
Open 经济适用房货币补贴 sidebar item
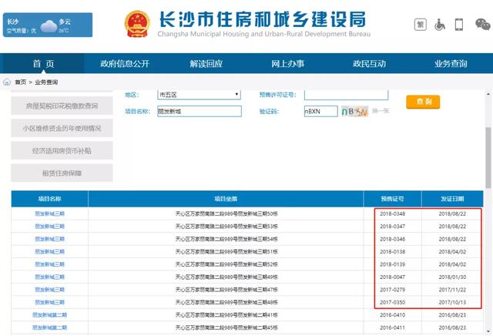pos(62,151)
